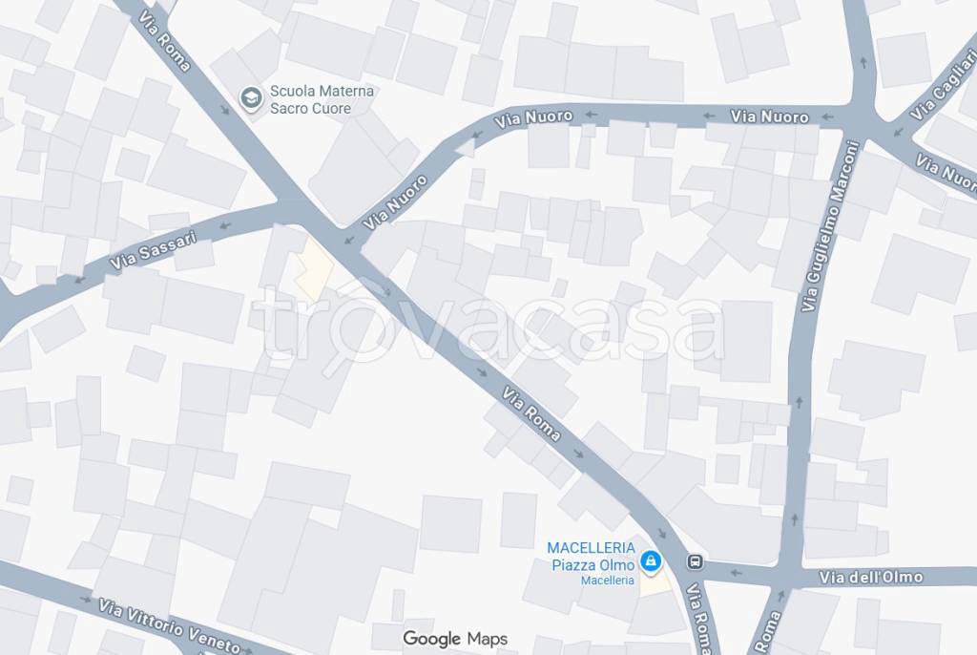977x655 pixels.
Task: Click the Google Maps logo
Action: 455,639
